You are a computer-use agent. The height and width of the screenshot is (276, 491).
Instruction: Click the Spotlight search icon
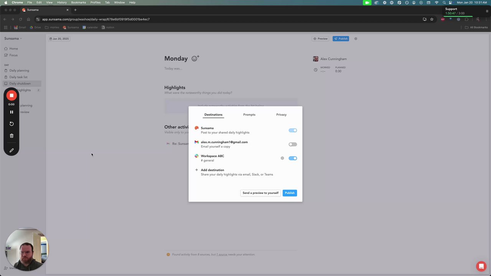coord(444,3)
